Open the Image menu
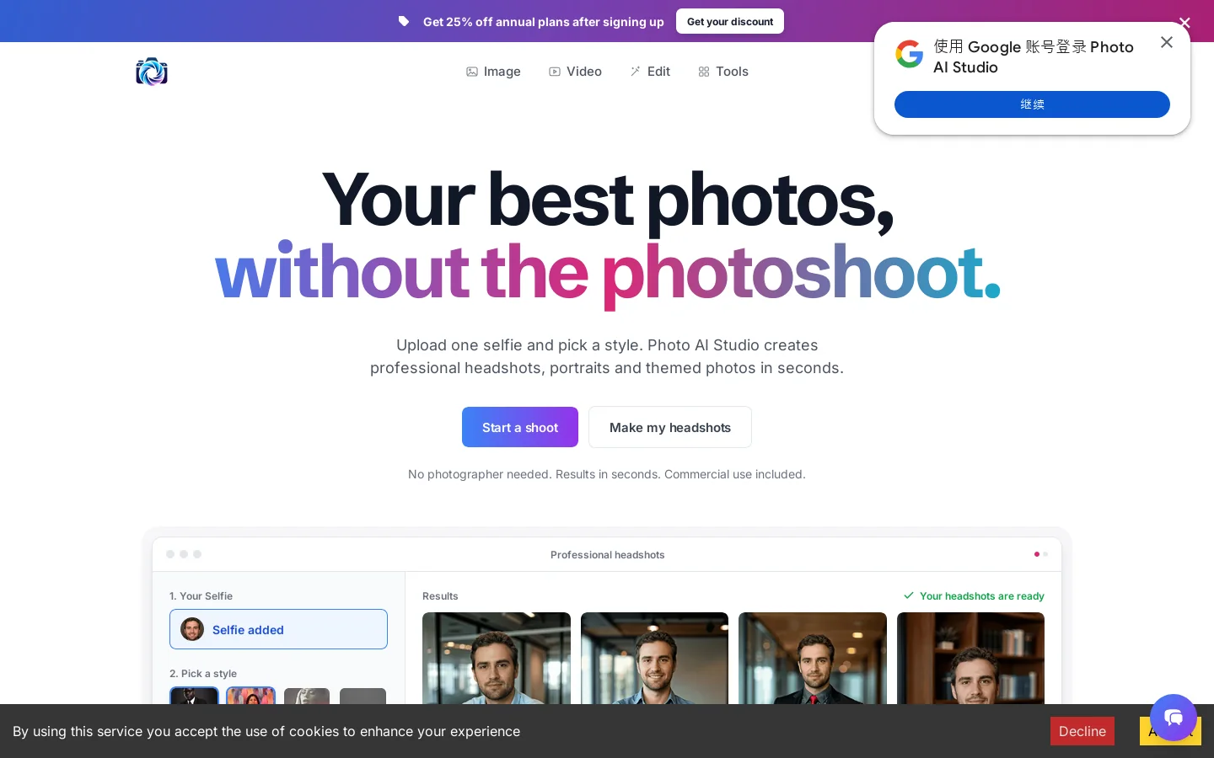Screen dimensions: 1214x758 493,72
